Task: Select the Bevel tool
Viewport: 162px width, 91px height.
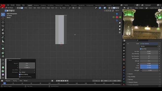Action: 3,56
